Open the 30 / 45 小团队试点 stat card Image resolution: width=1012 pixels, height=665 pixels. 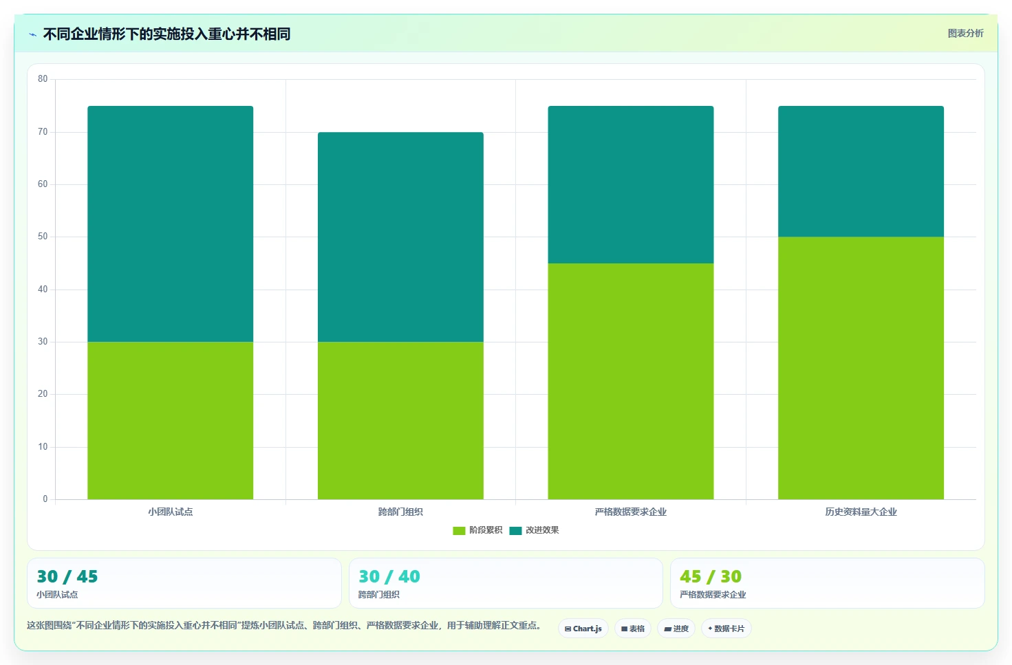click(184, 583)
